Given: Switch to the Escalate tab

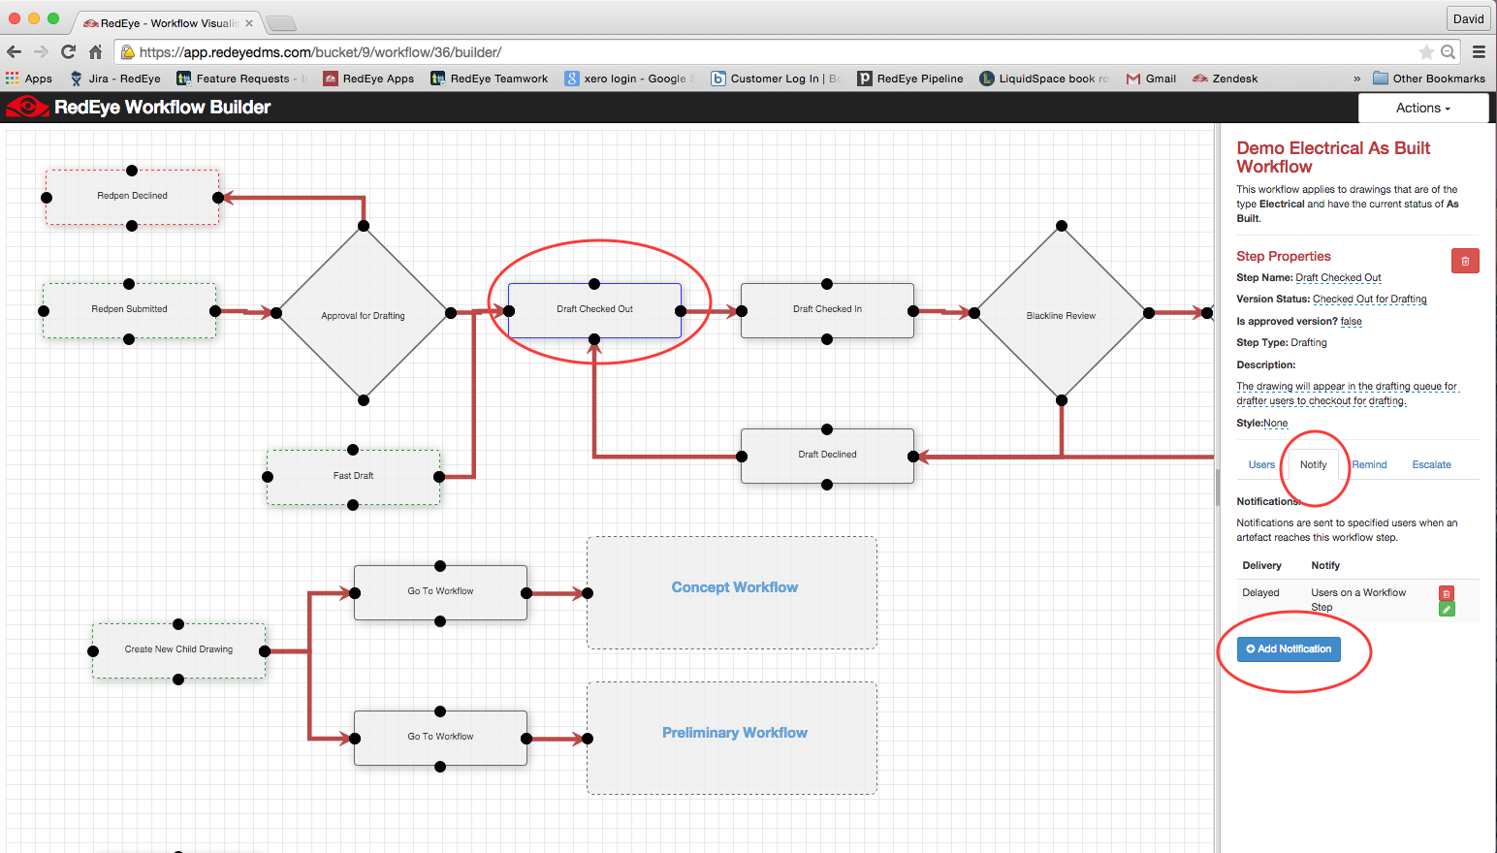Looking at the screenshot, I should click(x=1431, y=465).
